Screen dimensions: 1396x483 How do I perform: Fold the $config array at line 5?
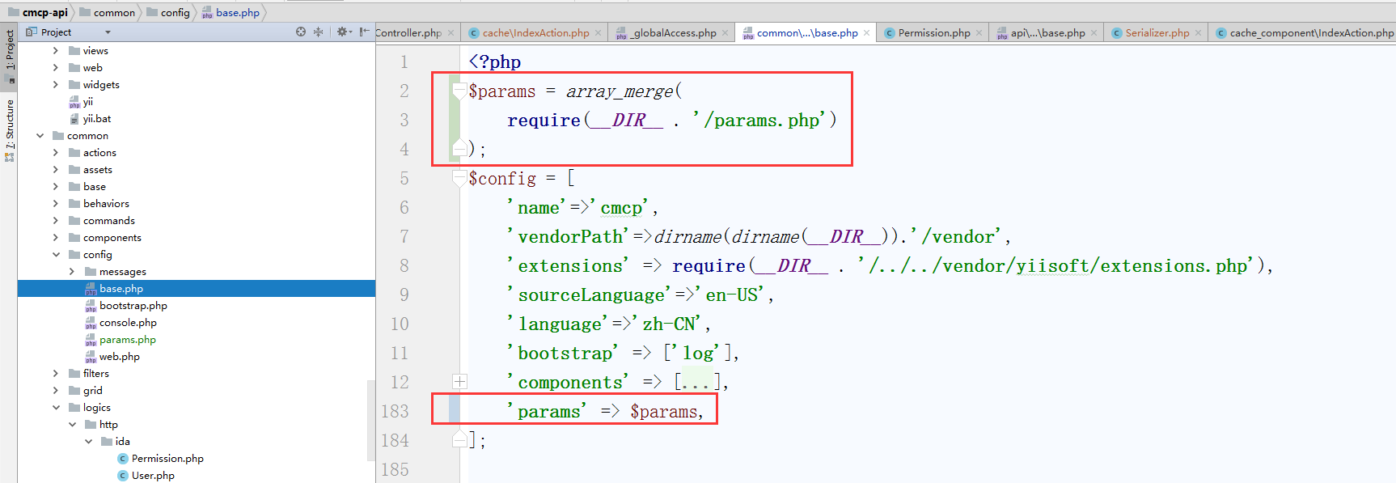click(459, 178)
